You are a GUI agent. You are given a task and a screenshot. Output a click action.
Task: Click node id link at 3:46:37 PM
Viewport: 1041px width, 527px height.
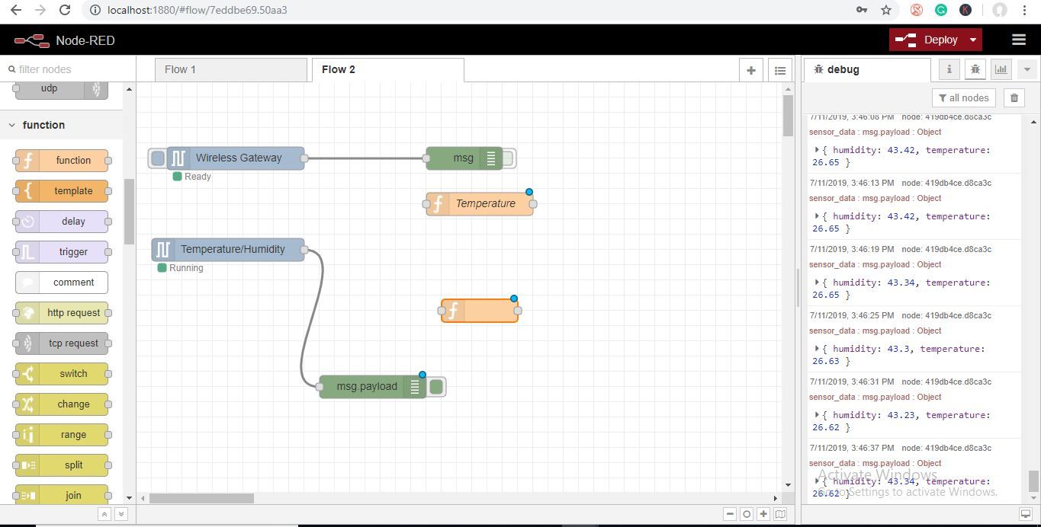point(946,448)
